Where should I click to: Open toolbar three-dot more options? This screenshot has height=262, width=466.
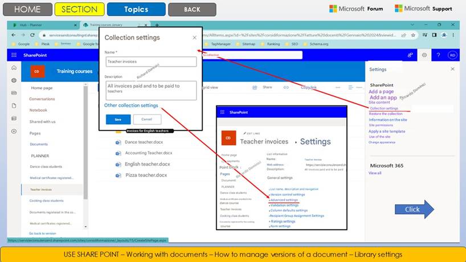[x=338, y=87]
